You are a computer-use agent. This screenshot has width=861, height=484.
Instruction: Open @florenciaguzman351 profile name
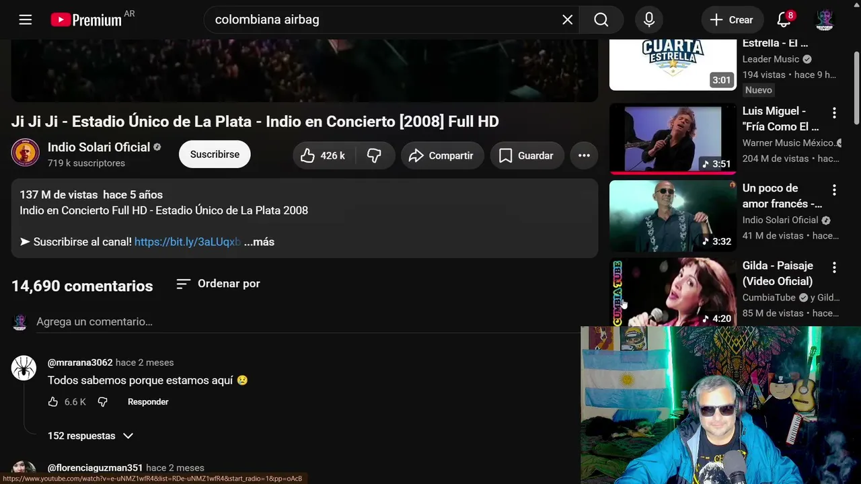(95, 468)
